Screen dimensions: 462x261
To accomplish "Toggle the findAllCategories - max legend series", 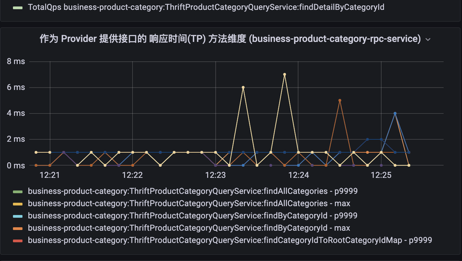I will (x=189, y=204).
